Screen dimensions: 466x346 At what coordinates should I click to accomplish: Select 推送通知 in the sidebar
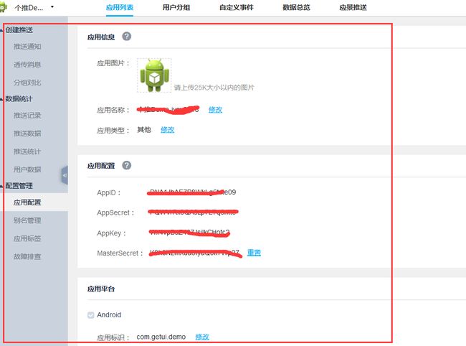point(27,47)
